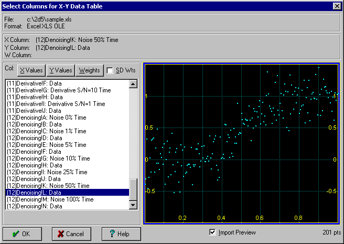
Task: Click highlighted '(12)Denoising!L: Data' row
Action: pos(67,193)
